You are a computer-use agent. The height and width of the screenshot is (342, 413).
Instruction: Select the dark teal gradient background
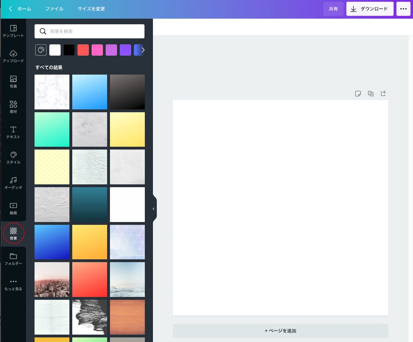pos(90,205)
